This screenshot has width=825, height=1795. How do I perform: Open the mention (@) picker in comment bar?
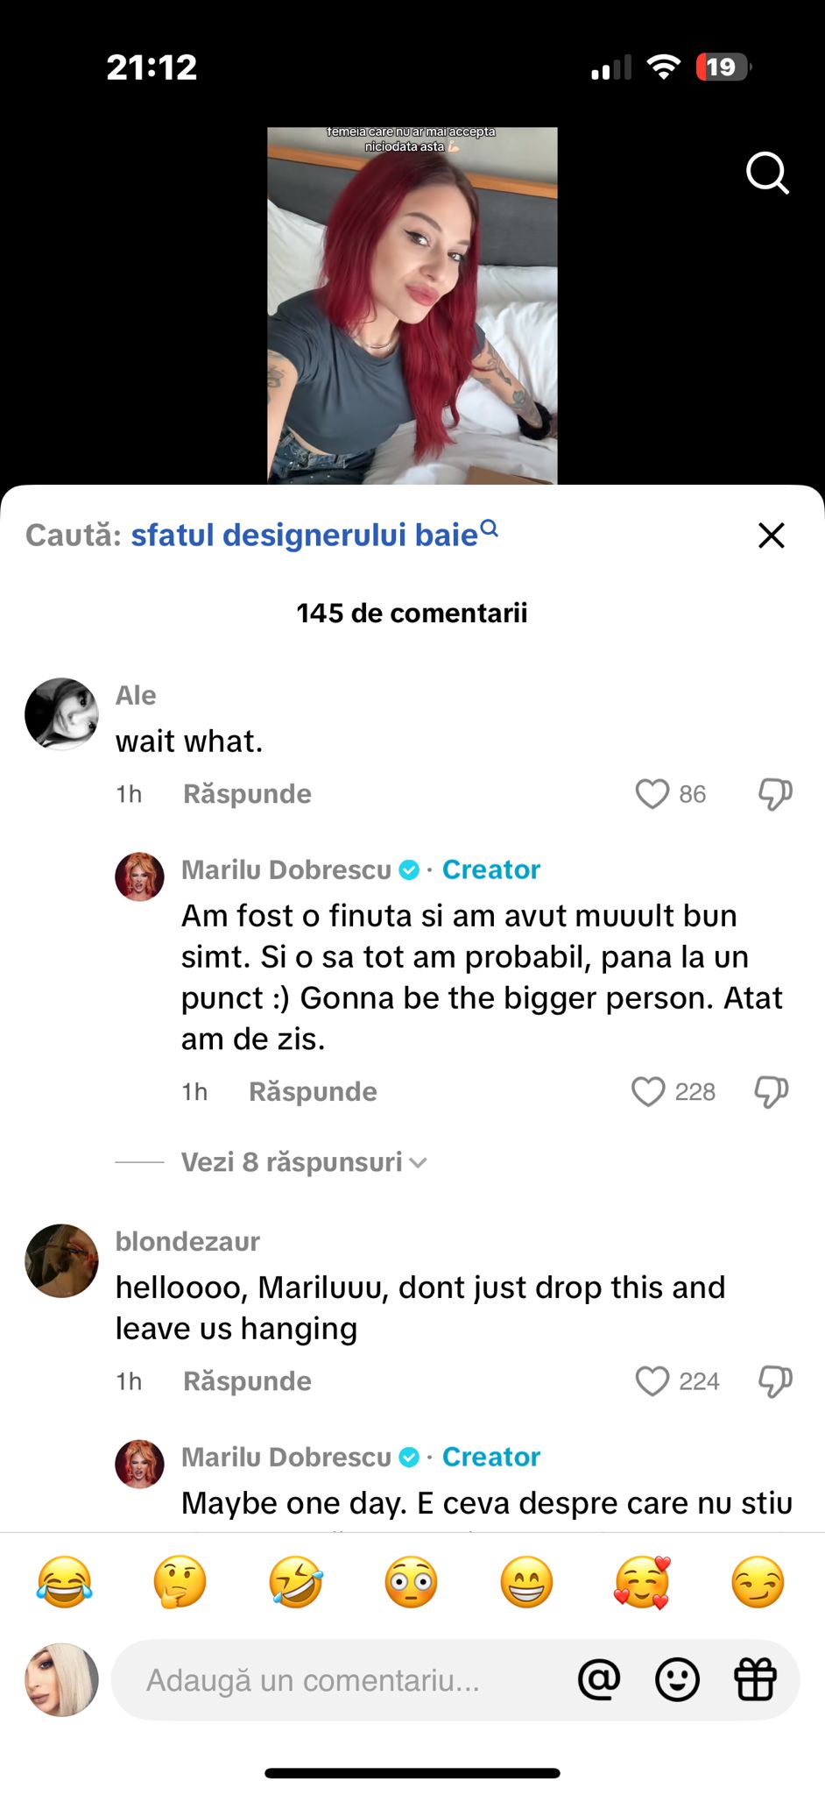tap(599, 1679)
